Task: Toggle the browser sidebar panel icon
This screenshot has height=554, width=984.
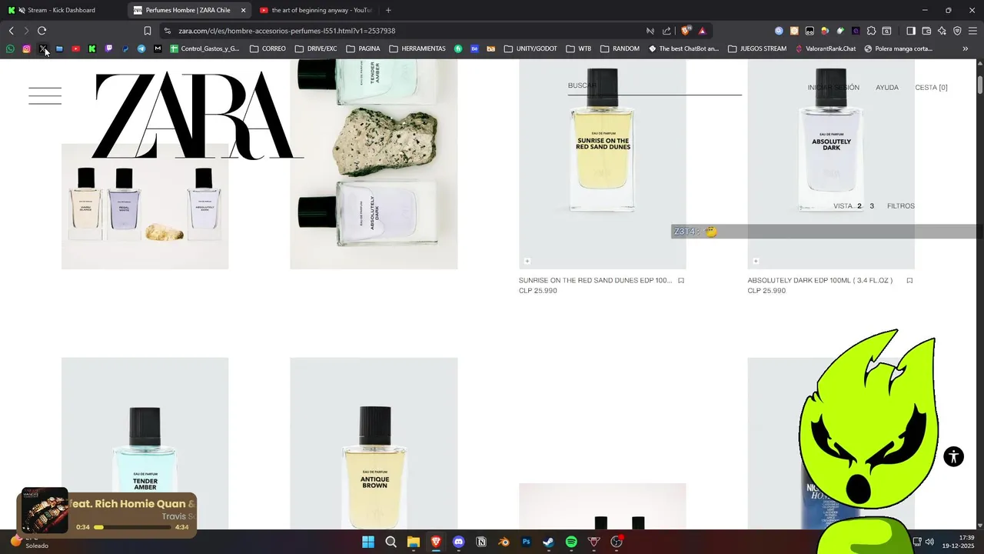Action: point(911,31)
